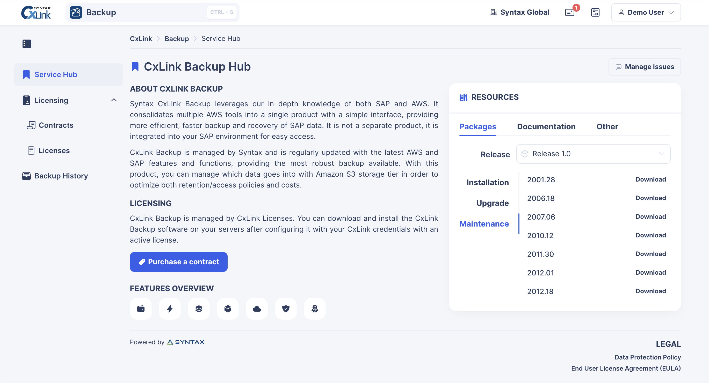Open the settings sliders icon in header

pos(595,12)
